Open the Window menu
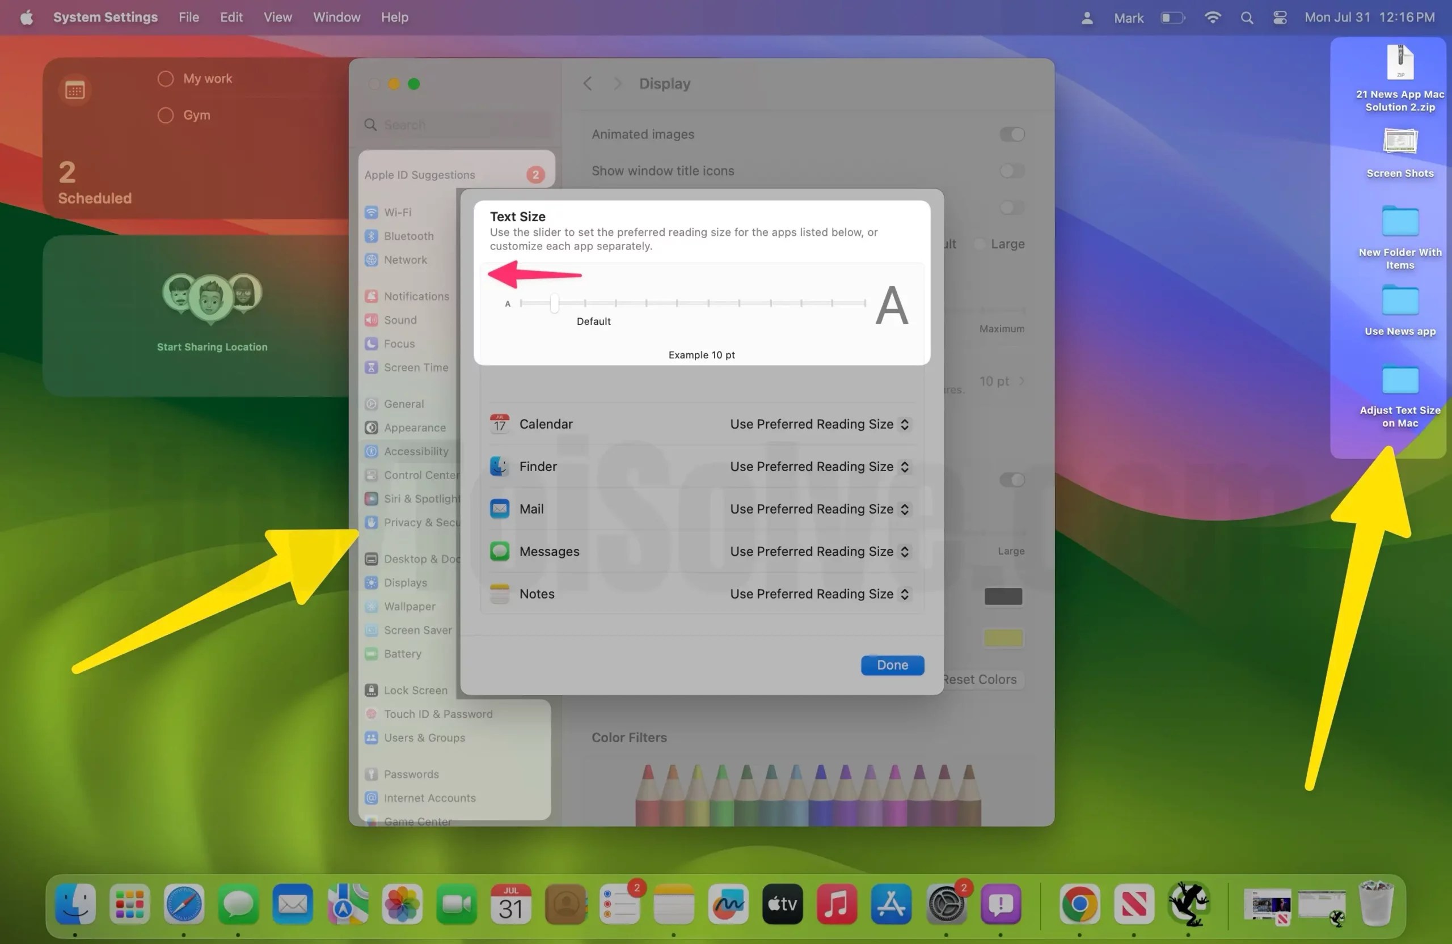Viewport: 1452px width, 944px height. tap(336, 17)
